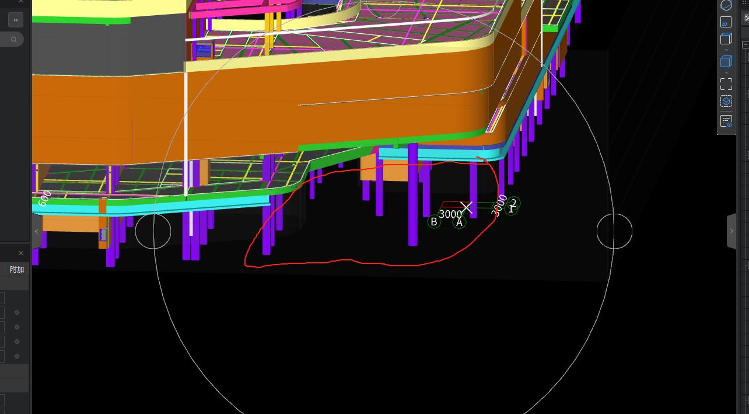Click the double-arrow expand button top left
The image size is (749, 414).
tap(16, 20)
